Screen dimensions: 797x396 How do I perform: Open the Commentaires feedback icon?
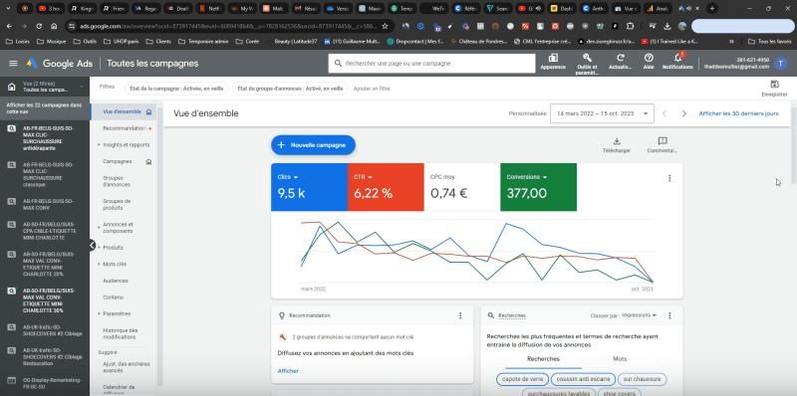click(x=663, y=141)
